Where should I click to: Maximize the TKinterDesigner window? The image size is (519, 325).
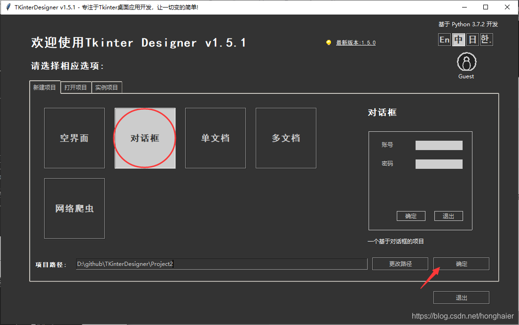click(x=486, y=7)
